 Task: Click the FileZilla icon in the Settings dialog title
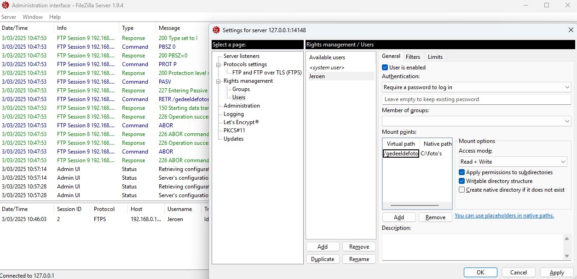pyautogui.click(x=216, y=30)
